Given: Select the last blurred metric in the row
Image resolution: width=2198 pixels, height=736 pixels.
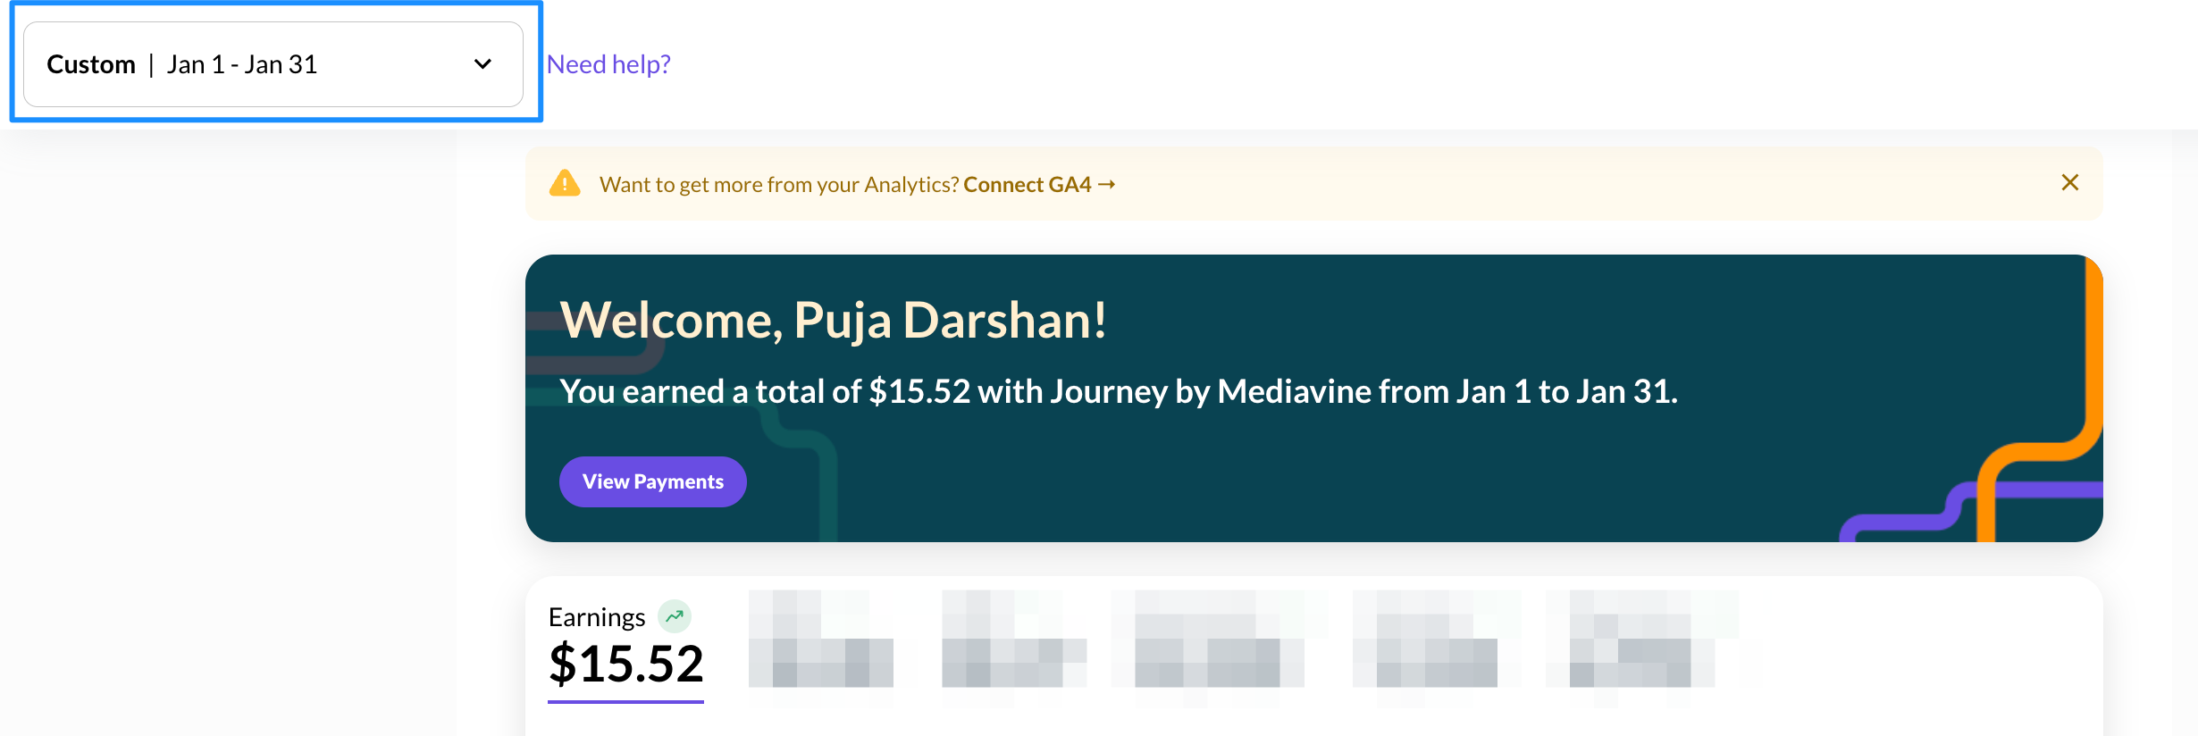Looking at the screenshot, I should pyautogui.click(x=1642, y=640).
